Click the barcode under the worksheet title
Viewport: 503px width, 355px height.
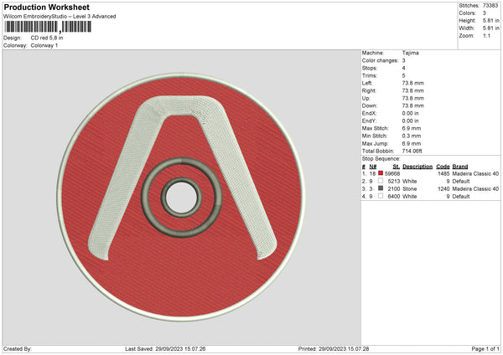point(48,27)
